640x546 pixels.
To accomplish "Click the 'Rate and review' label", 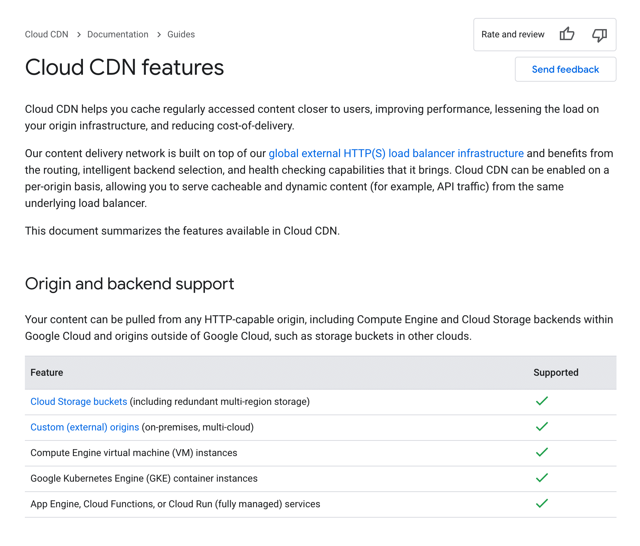I will click(x=513, y=34).
